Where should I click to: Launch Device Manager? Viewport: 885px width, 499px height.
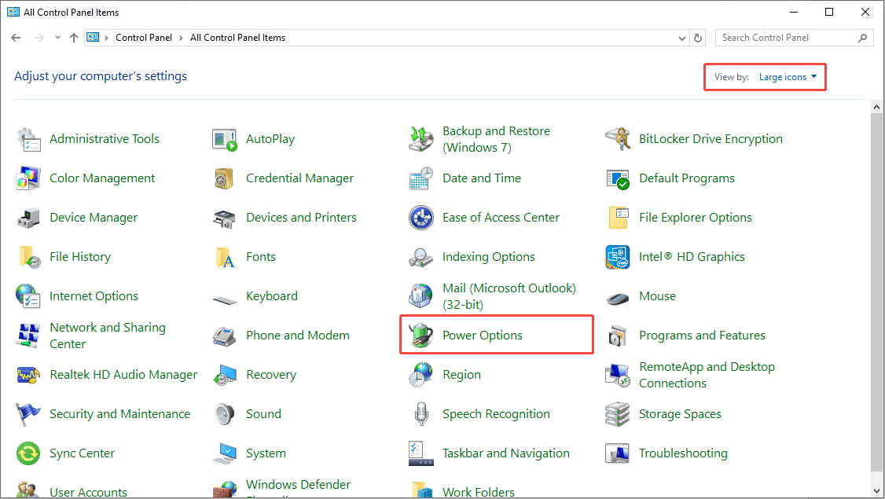tap(94, 217)
